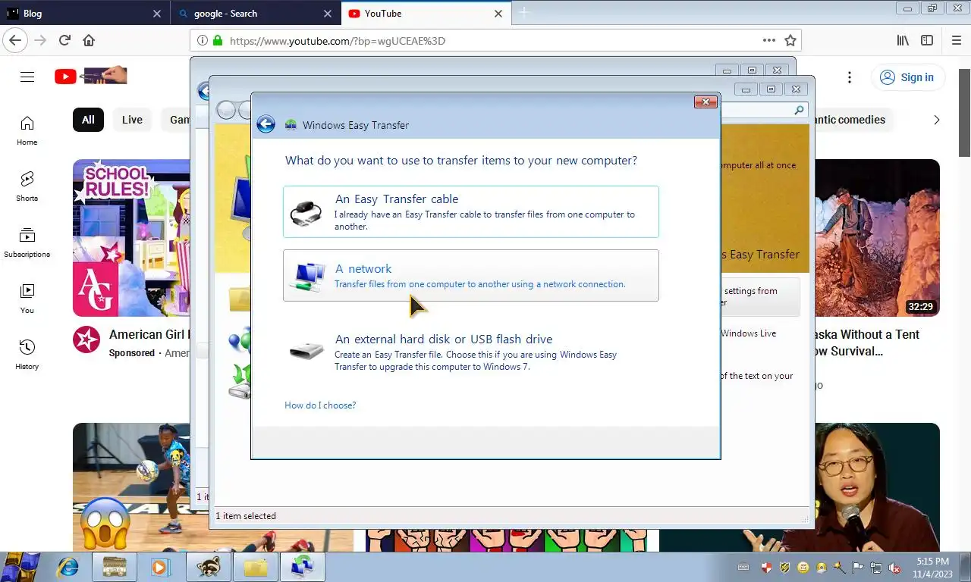Open the Windows Start menu

pyautogui.click(x=20, y=566)
